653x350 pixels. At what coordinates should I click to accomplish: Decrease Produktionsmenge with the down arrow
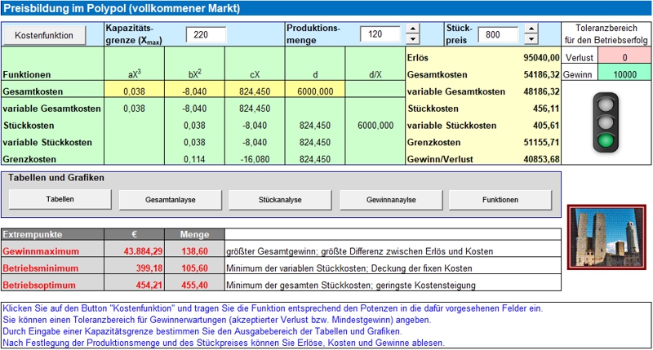click(x=412, y=39)
